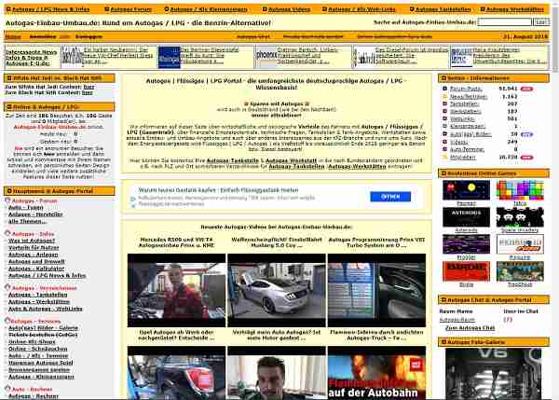Open Autogas / LPG News & Infos top menu
Image resolution: width=559 pixels, height=400 pixels.
51,9
